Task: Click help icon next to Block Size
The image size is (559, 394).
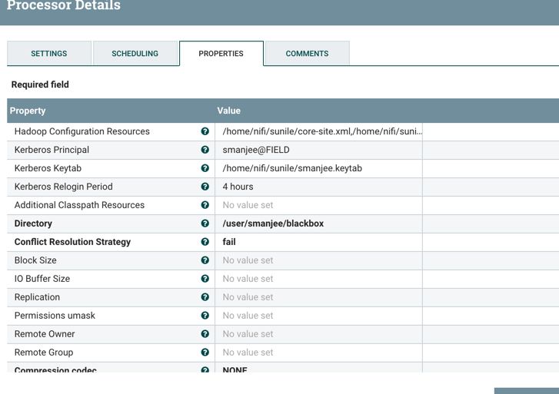Action: point(205,260)
